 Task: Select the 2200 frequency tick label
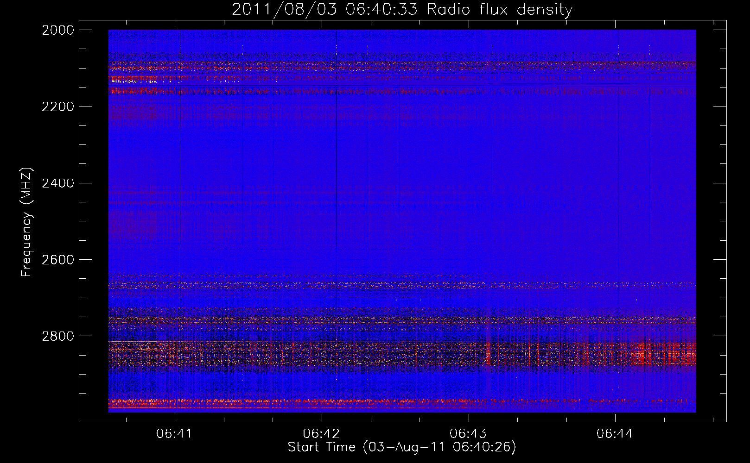tap(58, 106)
